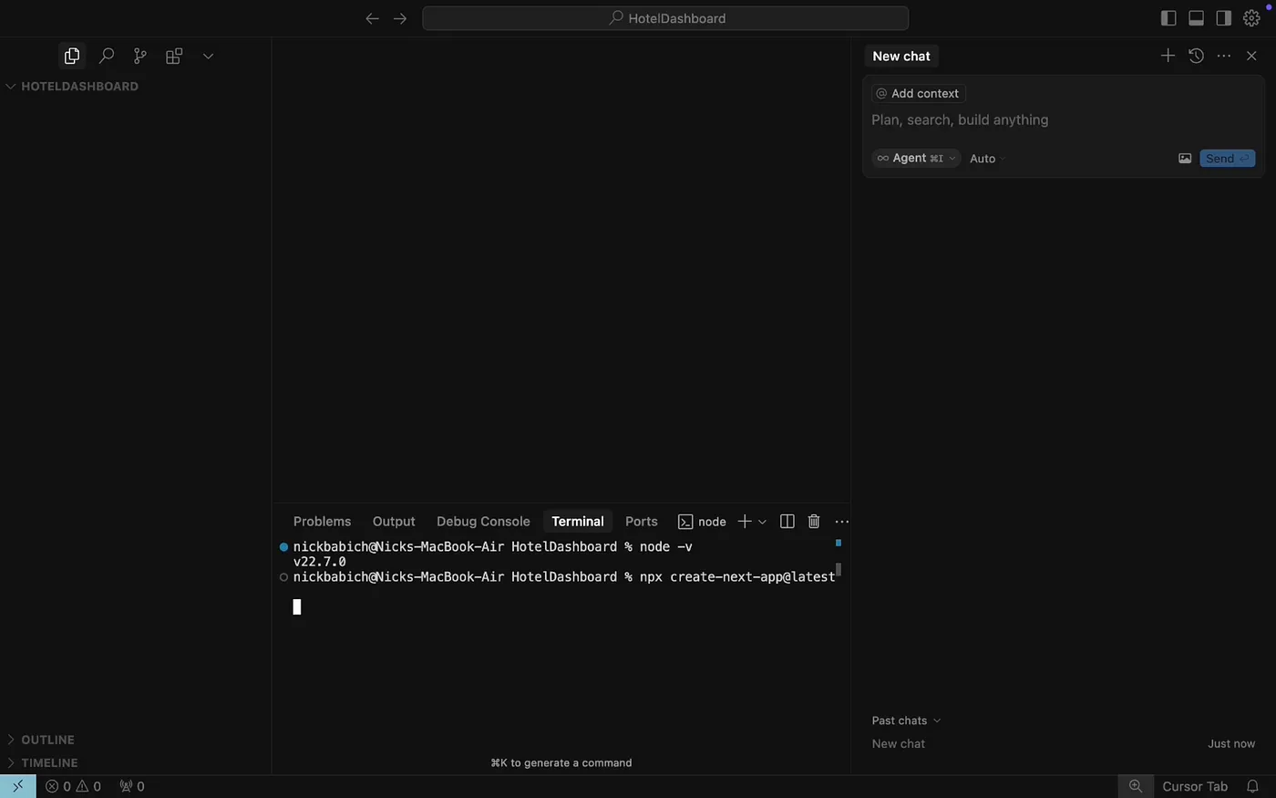Open the Source Control view
Screen dimensions: 1276x798
[x=139, y=56]
